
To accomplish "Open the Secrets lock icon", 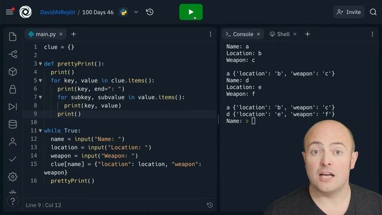I will point(13,89).
